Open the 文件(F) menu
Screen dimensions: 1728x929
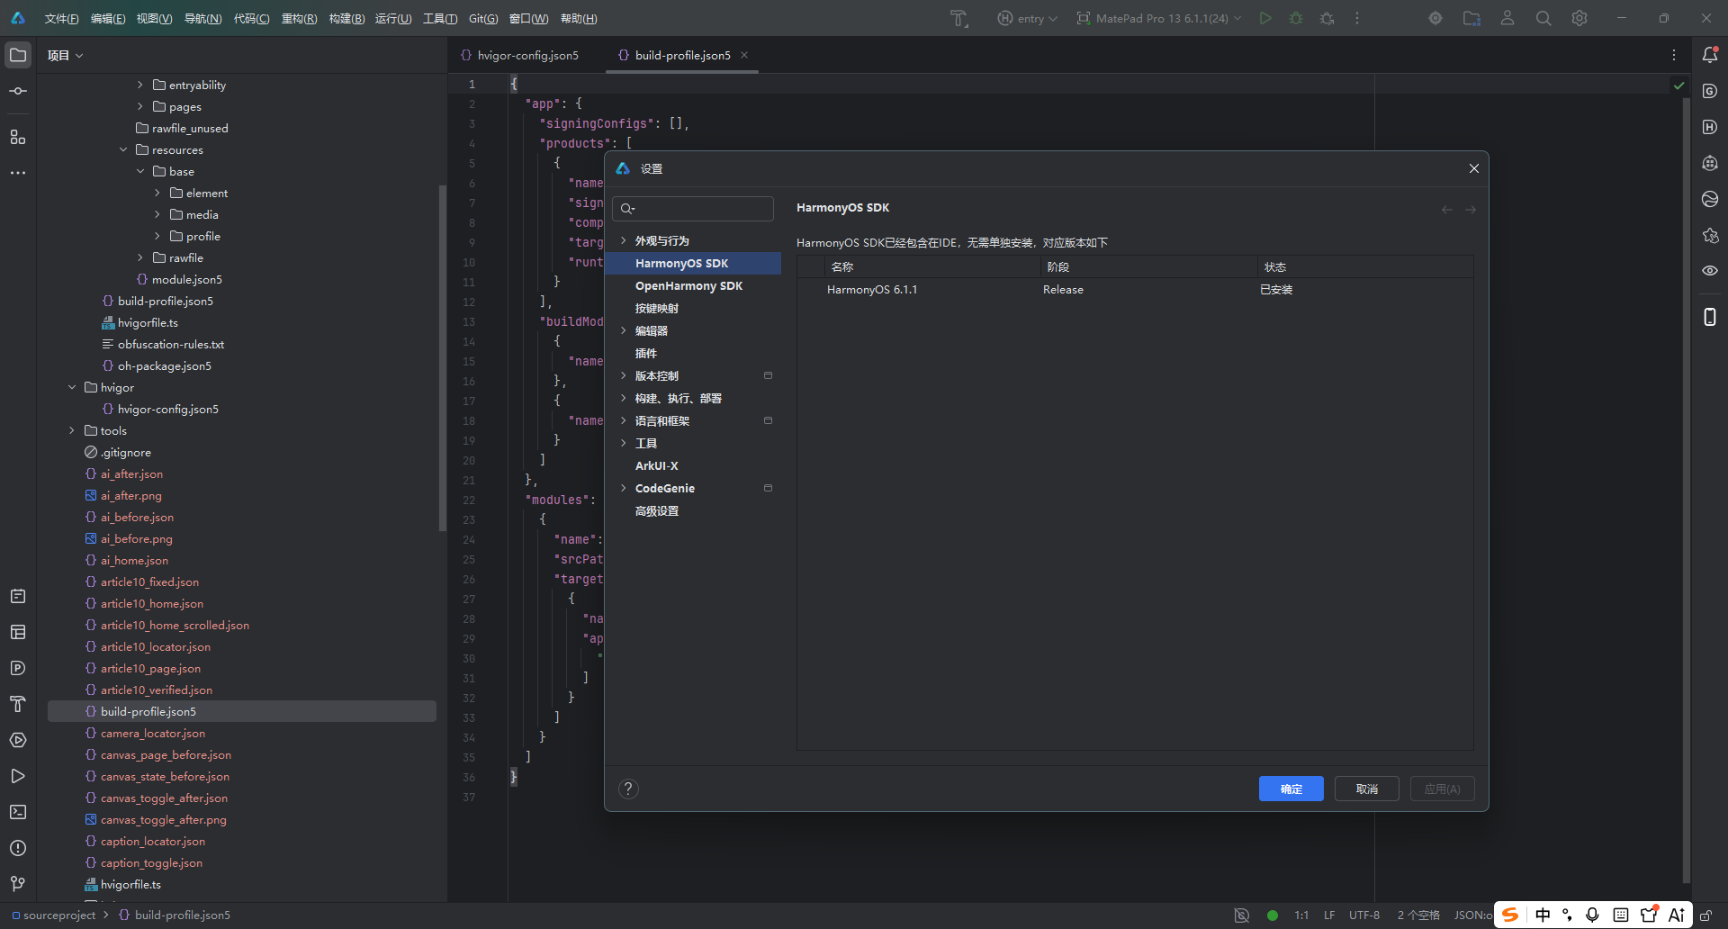[61, 18]
